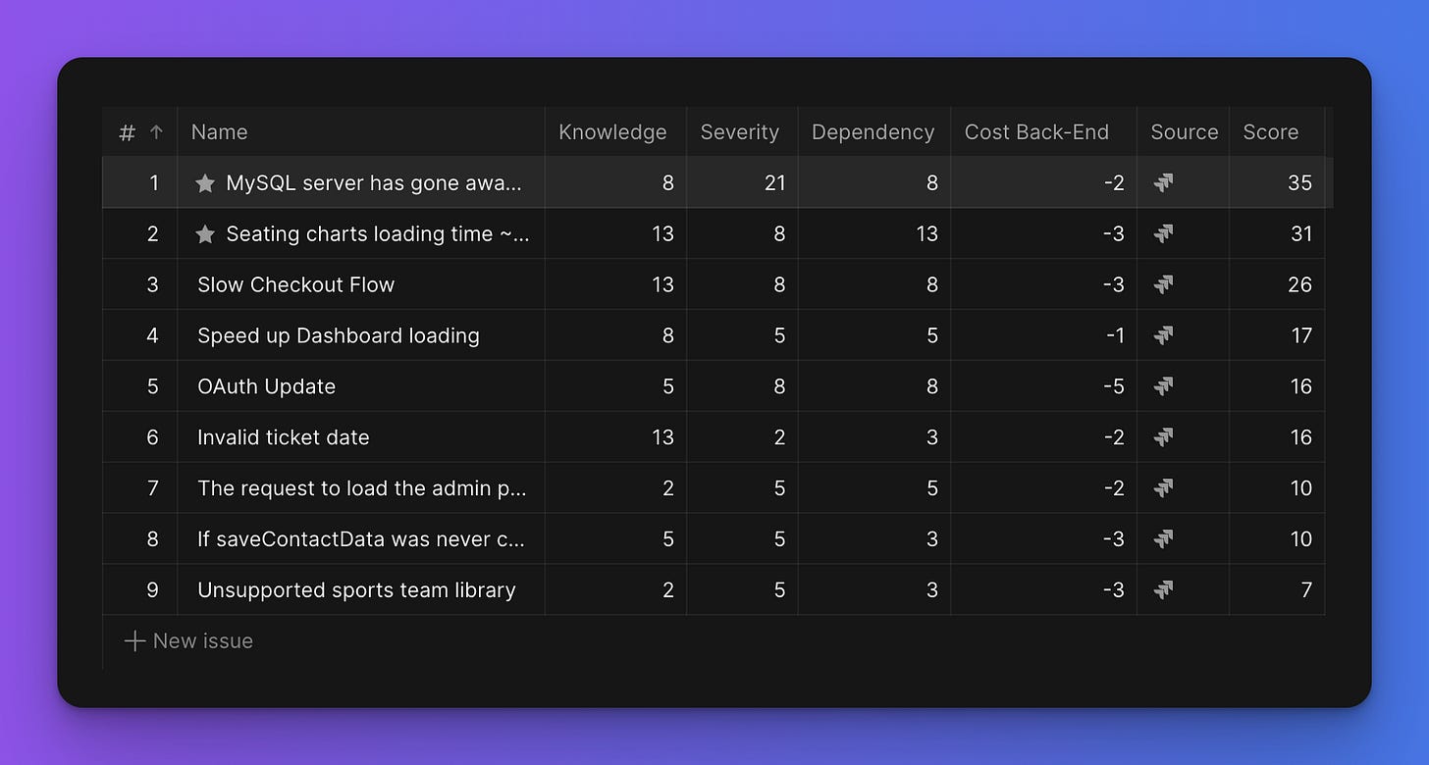Open Jira link for Invalid ticket date
1429x765 pixels.
click(x=1164, y=437)
